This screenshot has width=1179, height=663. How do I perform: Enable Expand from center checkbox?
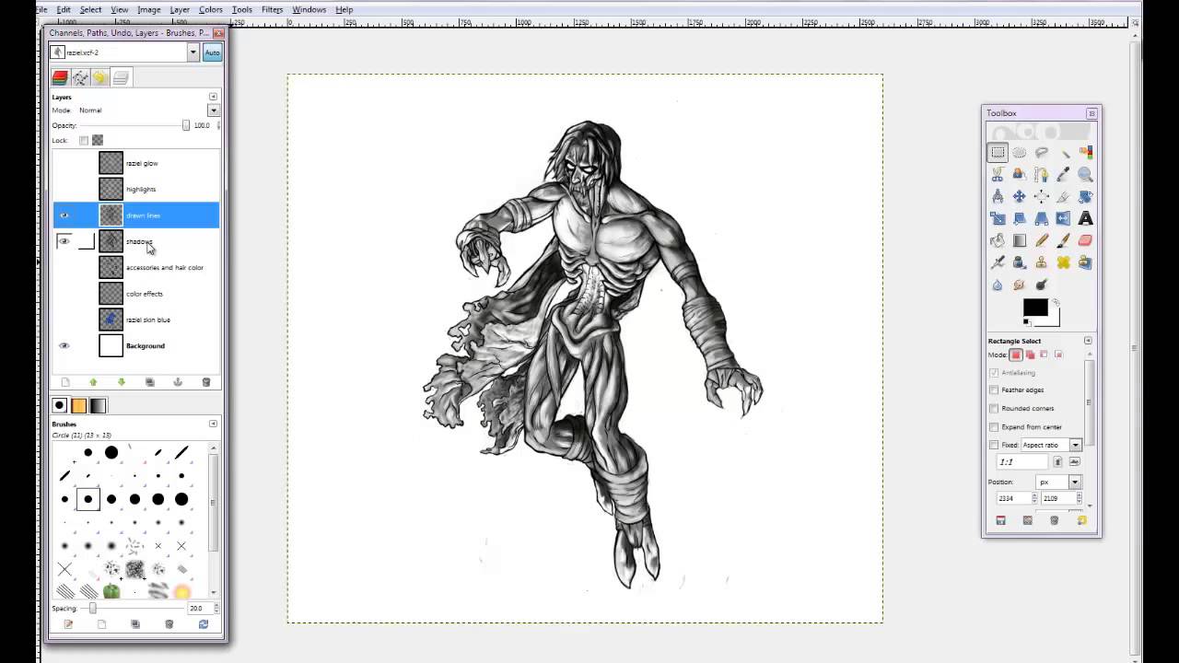coord(994,426)
